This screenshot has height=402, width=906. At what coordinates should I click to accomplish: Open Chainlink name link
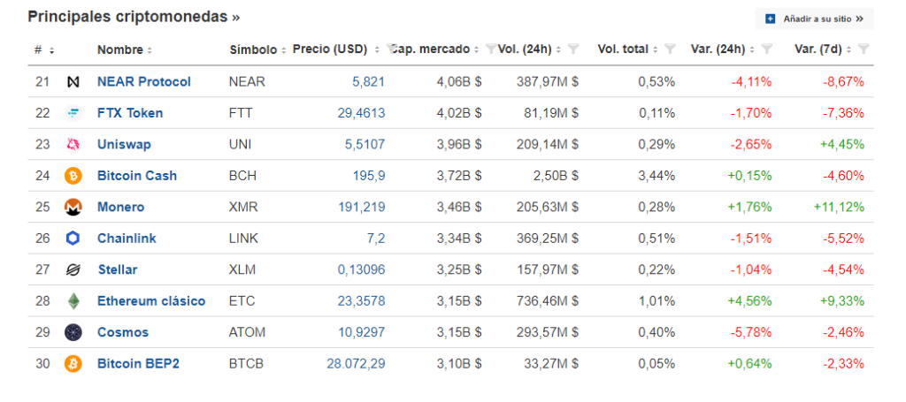point(127,239)
